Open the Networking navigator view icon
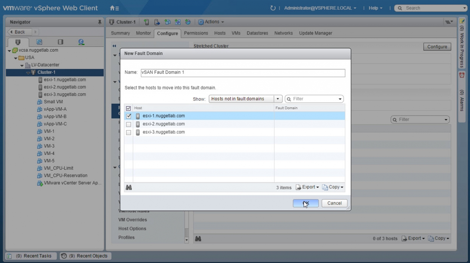 tap(81, 42)
